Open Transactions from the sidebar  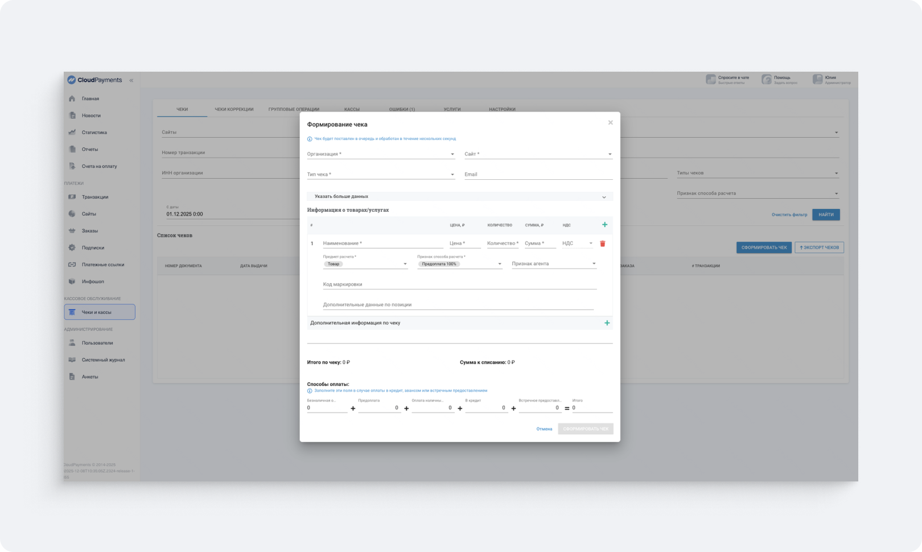pos(94,197)
